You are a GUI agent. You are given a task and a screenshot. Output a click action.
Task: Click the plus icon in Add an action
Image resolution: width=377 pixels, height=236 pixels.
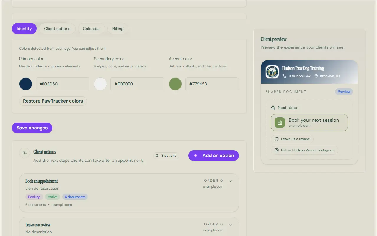pyautogui.click(x=195, y=156)
